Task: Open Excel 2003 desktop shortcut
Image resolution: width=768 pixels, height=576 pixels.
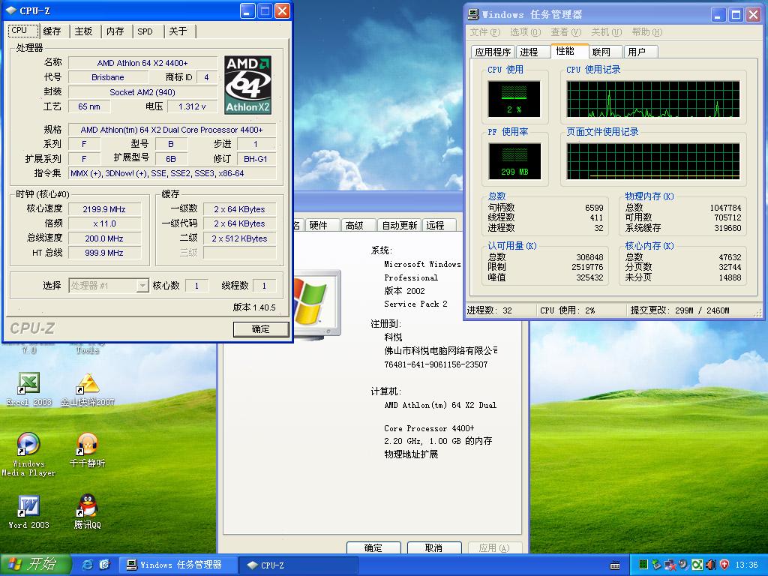Action: [x=28, y=384]
